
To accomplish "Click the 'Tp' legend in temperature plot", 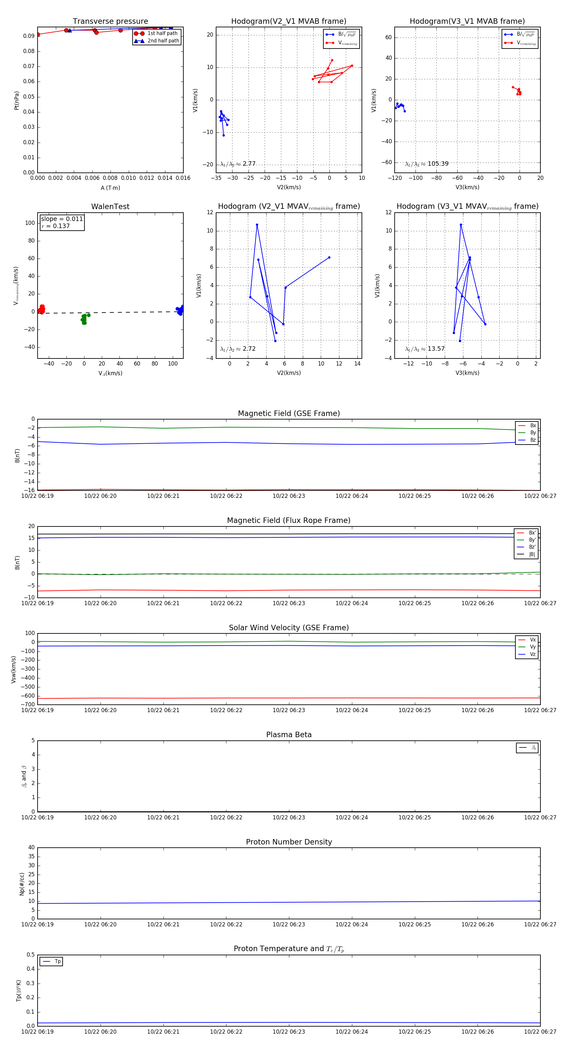I will tap(51, 962).
